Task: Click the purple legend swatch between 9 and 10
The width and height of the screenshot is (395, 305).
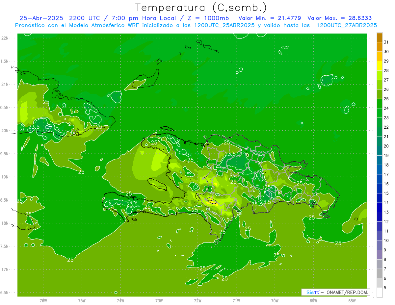Action: [x=380, y=245]
